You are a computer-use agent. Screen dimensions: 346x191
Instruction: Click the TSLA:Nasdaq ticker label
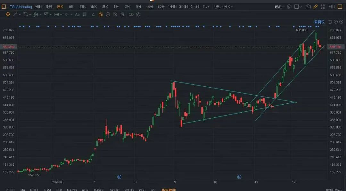[x=21, y=7]
